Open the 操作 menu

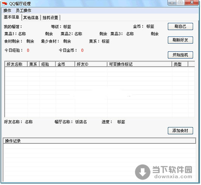click(7, 11)
